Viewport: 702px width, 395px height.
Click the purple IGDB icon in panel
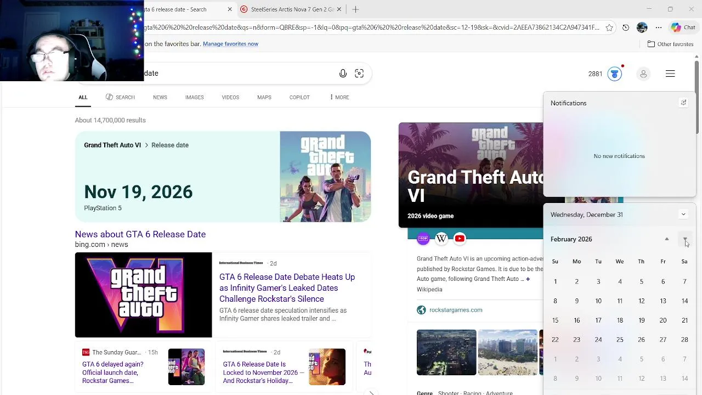pyautogui.click(x=423, y=238)
